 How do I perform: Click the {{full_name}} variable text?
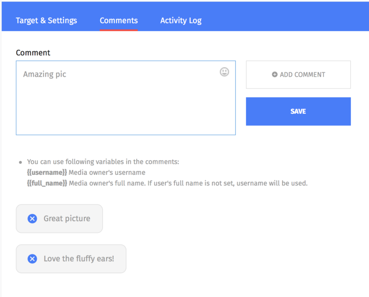point(47,183)
